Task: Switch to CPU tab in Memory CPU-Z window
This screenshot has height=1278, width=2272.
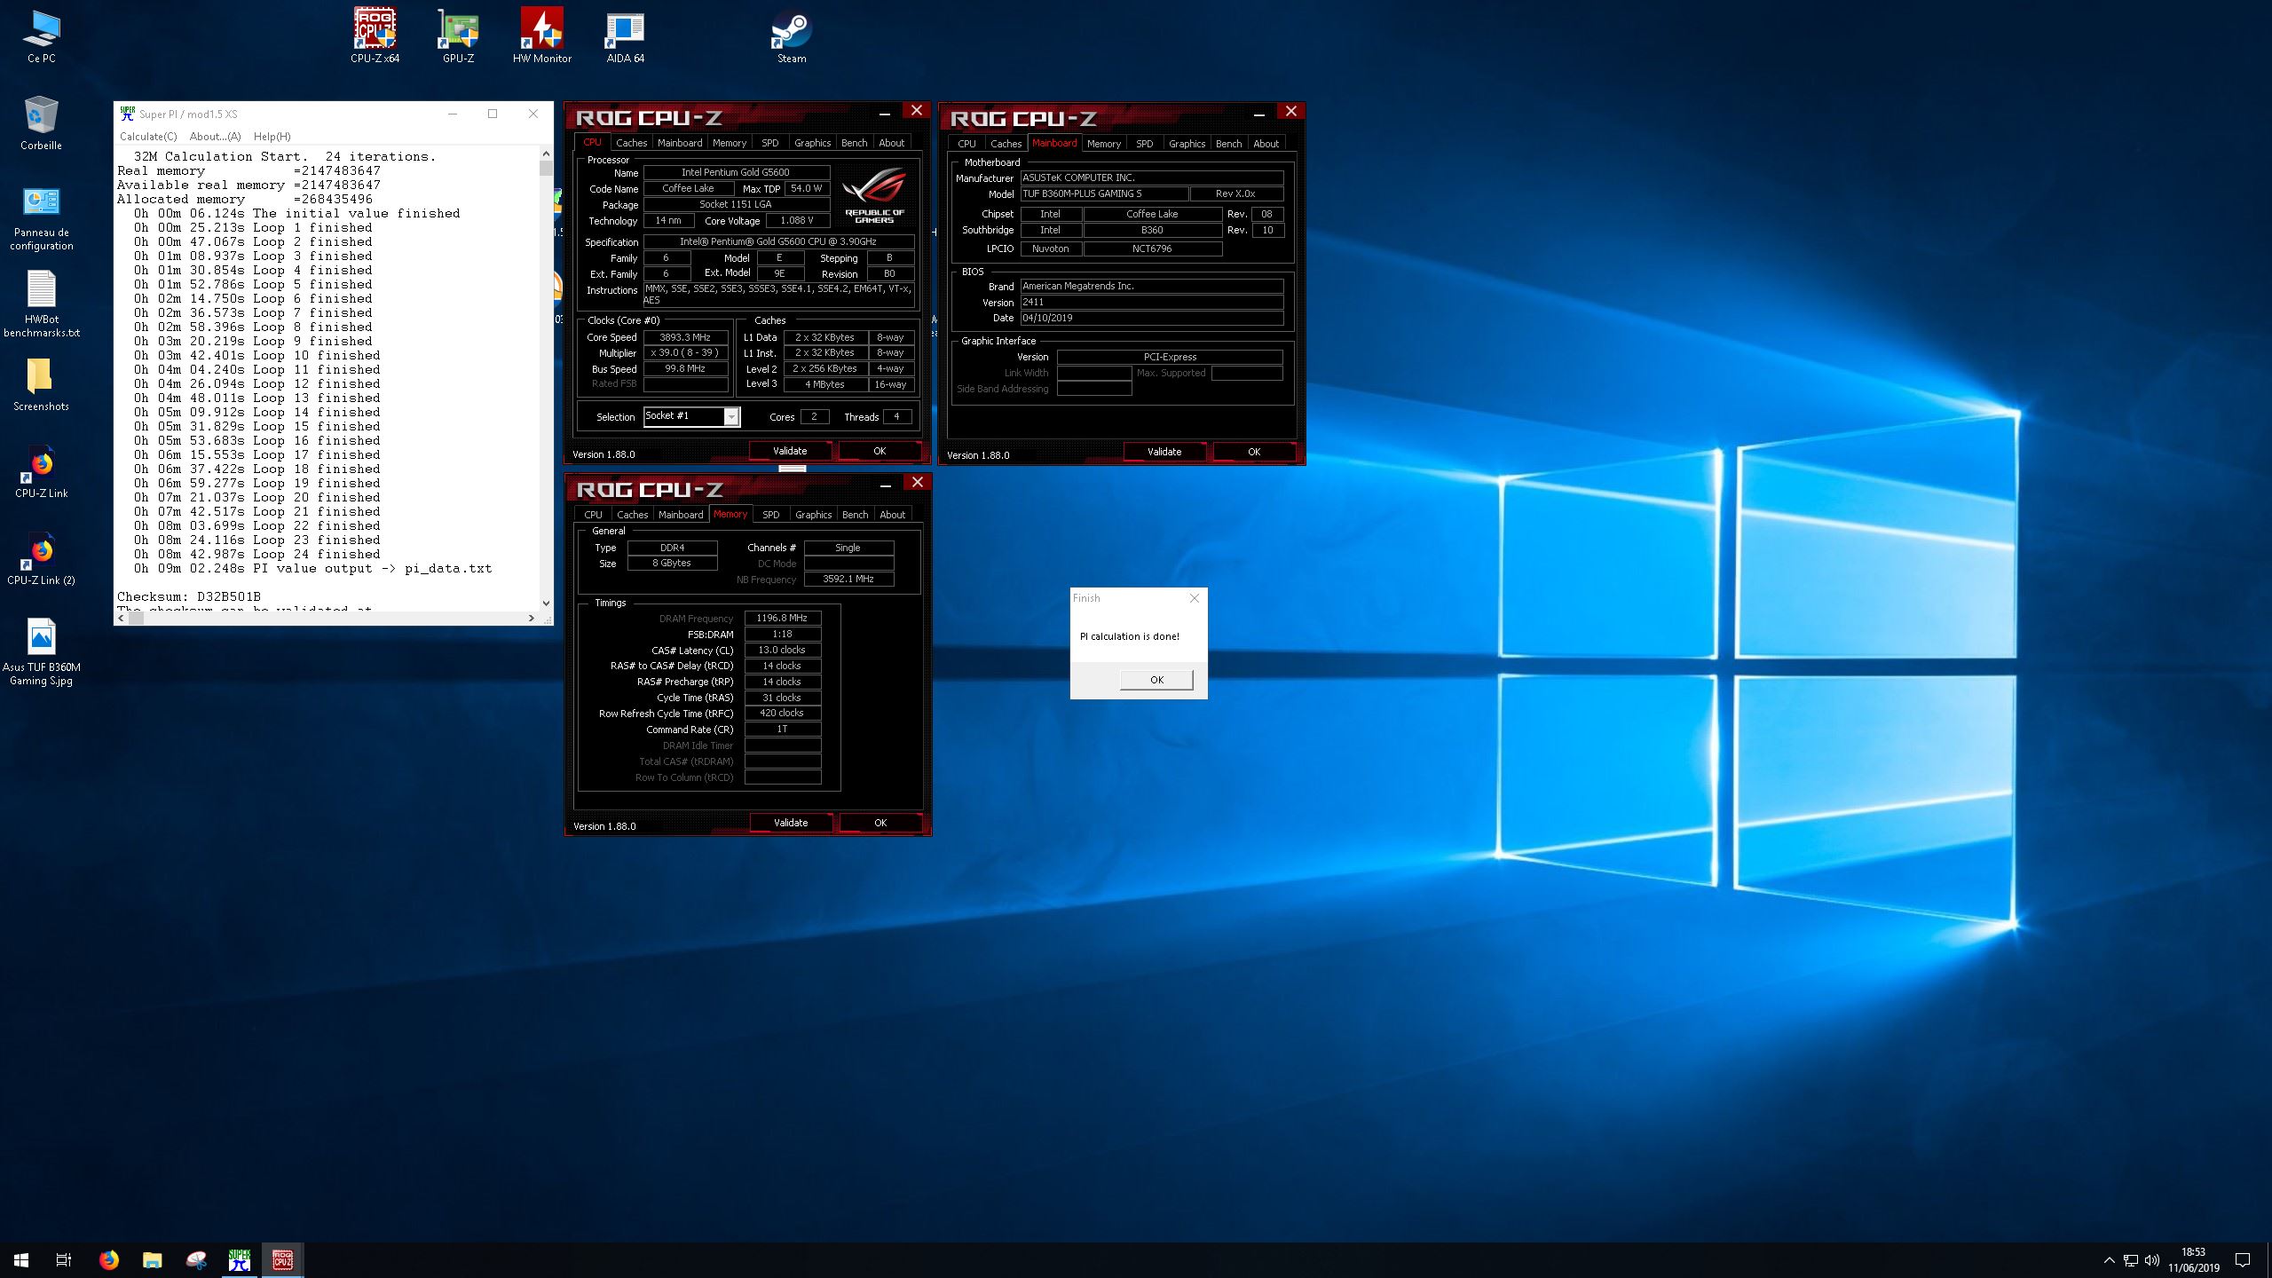Action: [x=593, y=515]
